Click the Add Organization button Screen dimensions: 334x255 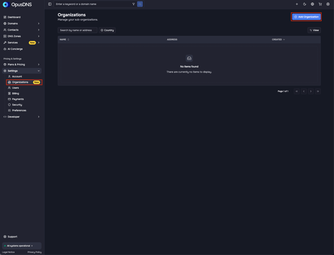pos(306,17)
